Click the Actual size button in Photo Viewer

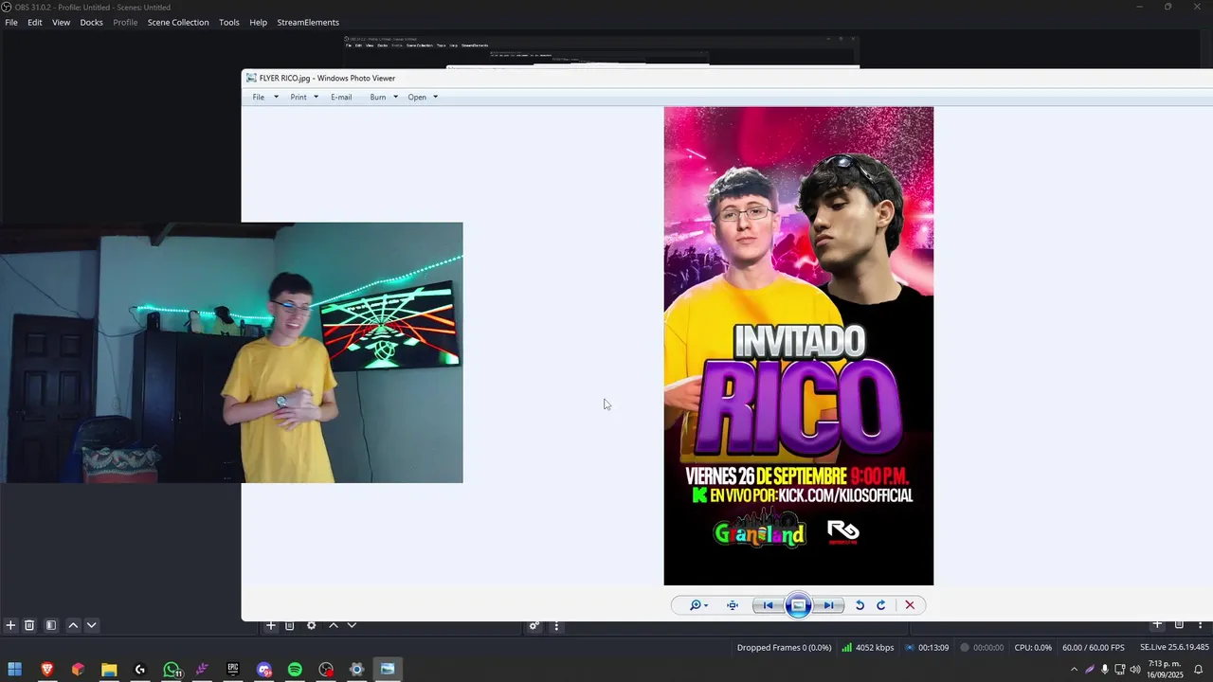tap(733, 605)
